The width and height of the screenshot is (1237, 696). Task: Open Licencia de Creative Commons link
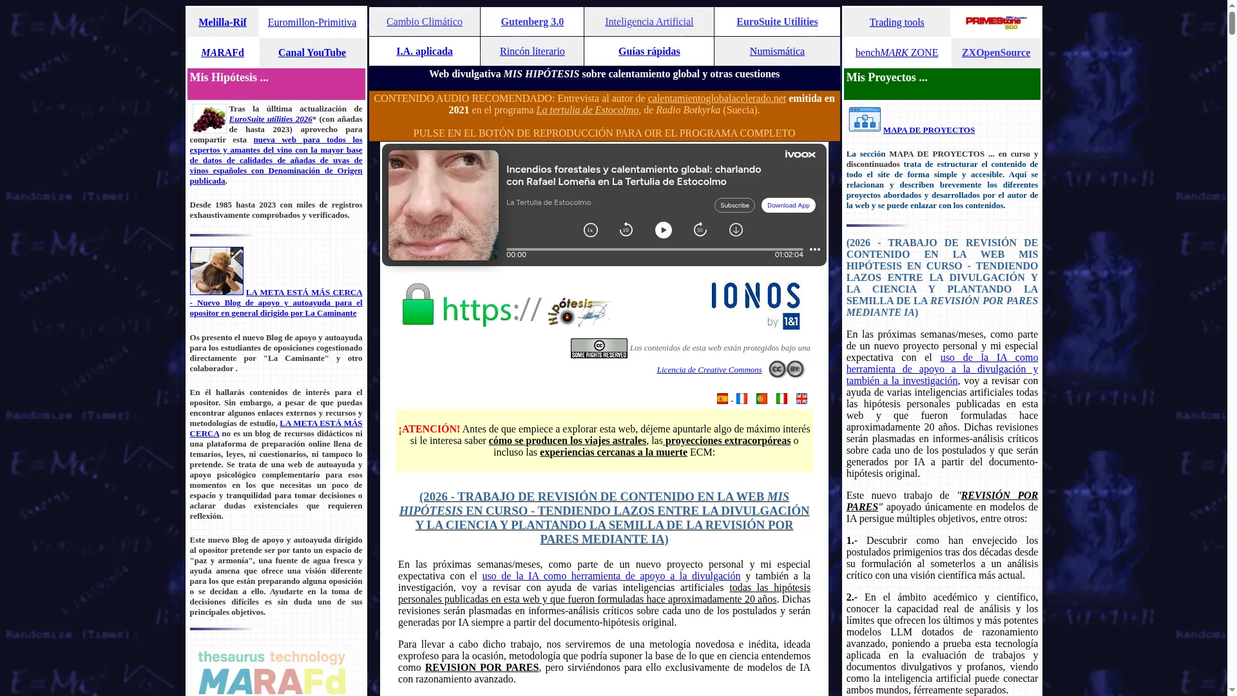click(709, 369)
